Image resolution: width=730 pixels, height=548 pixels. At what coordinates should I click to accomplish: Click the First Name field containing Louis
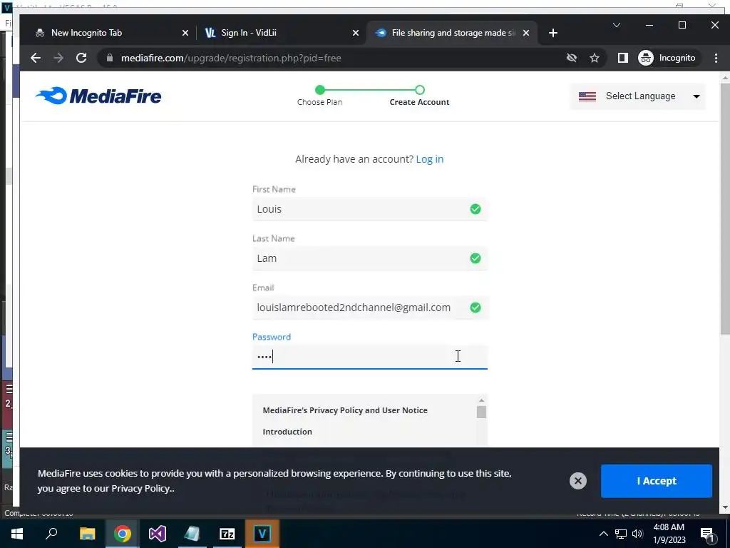click(x=370, y=209)
